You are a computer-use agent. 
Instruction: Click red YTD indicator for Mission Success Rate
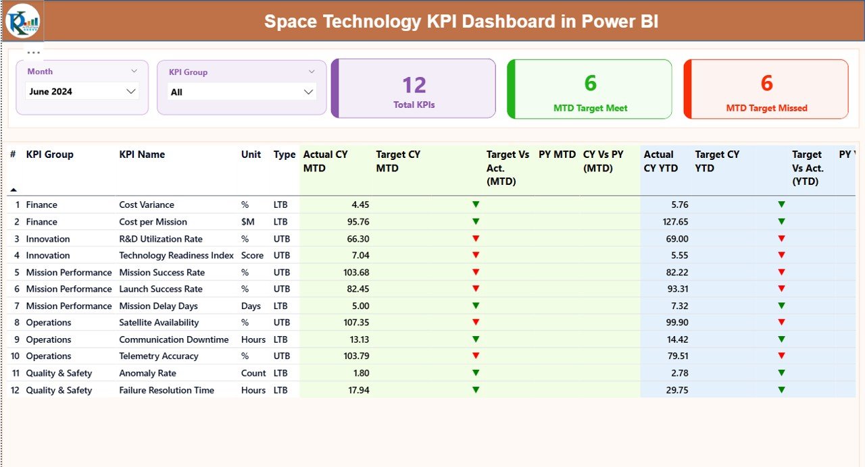781,272
